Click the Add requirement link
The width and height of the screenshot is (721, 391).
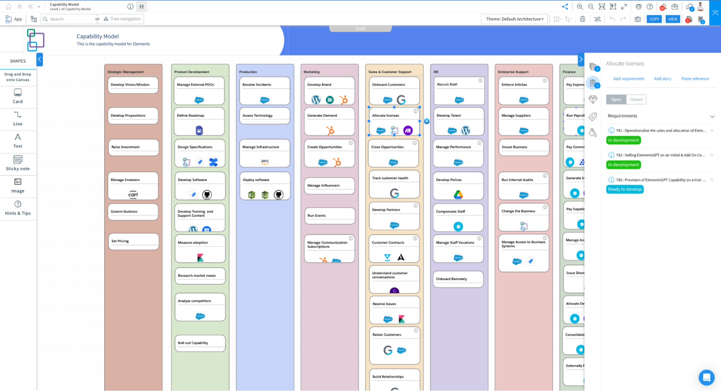click(628, 79)
